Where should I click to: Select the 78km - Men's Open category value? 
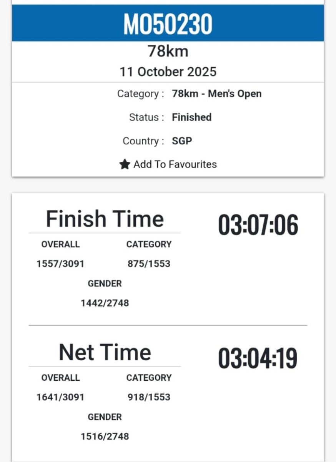coord(216,94)
